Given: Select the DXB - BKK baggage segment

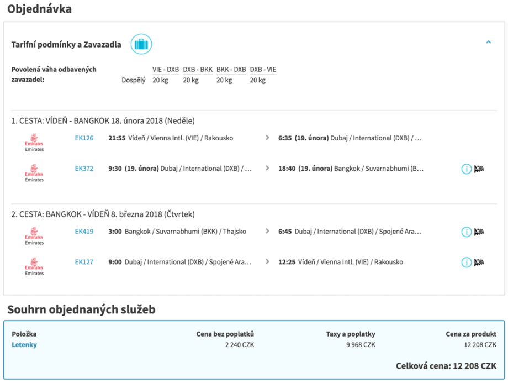Looking at the screenshot, I should (198, 70).
